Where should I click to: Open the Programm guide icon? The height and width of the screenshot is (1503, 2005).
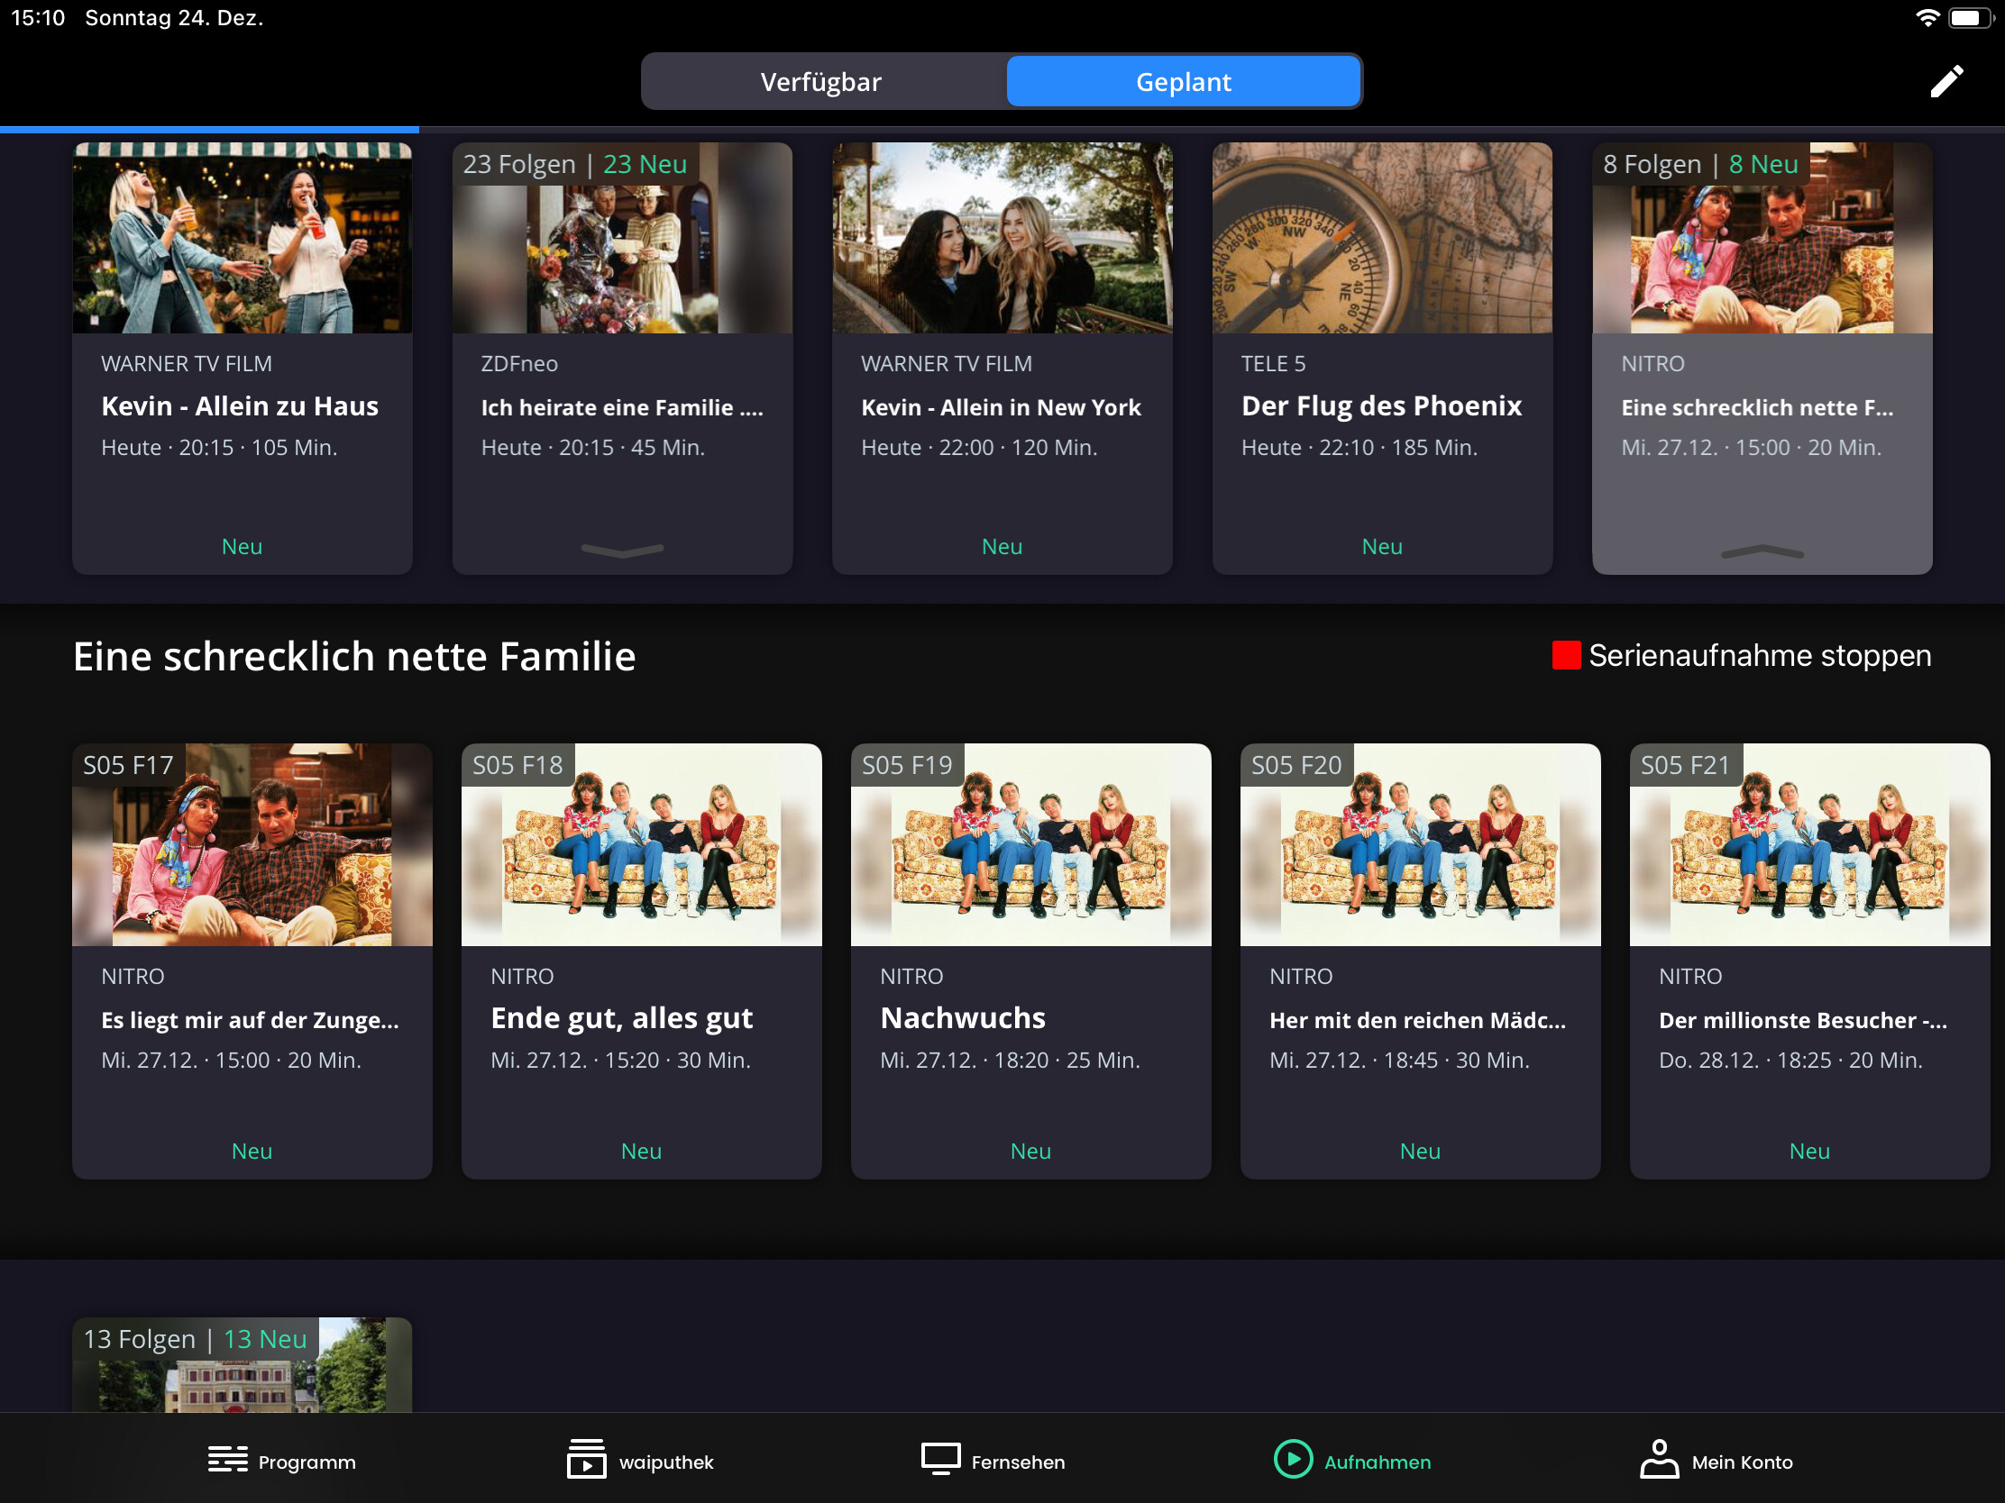(227, 1460)
